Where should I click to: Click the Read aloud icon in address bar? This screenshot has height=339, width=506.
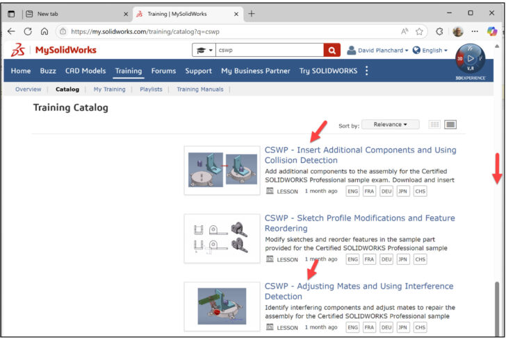(405, 31)
